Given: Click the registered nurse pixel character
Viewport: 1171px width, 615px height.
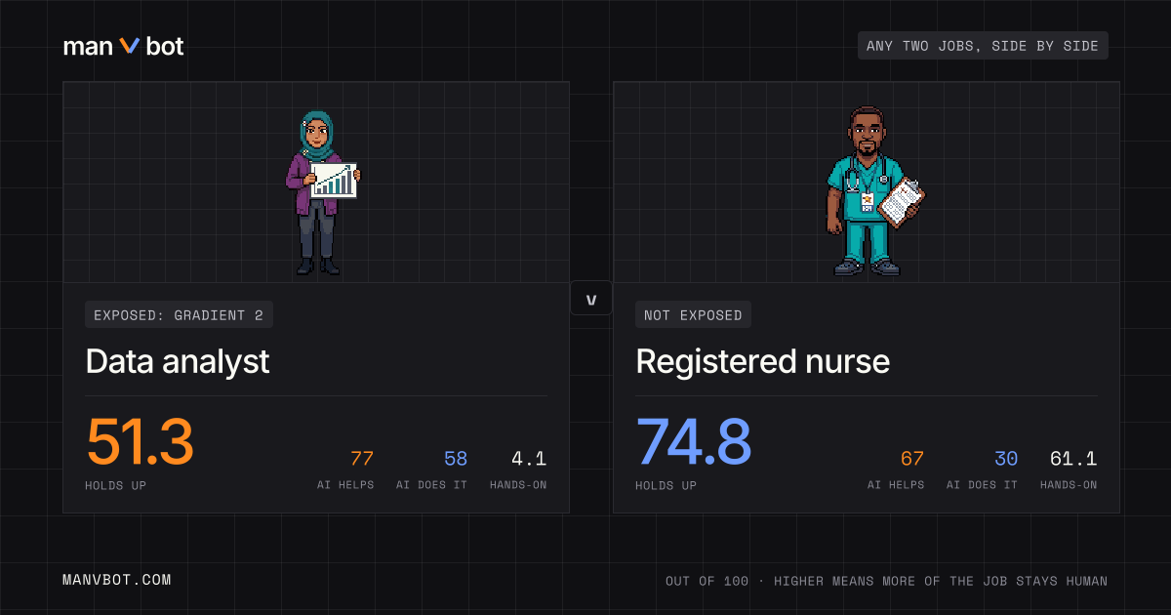Looking at the screenshot, I should [x=874, y=191].
